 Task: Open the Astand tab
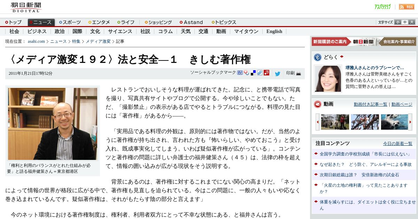click(x=191, y=22)
